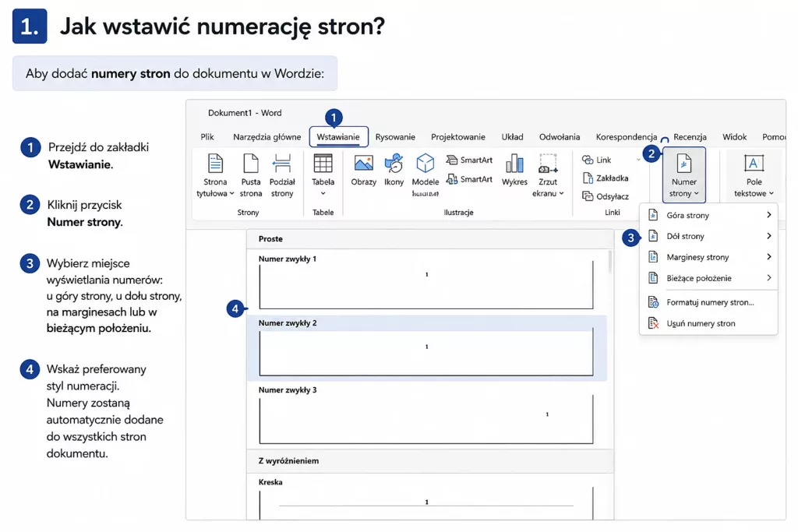Click the Numer strony button
This screenshot has width=798, height=532.
(x=684, y=175)
